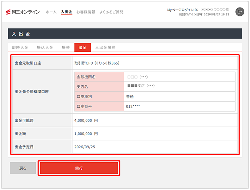Click the □□□ (***) institution value
This screenshot has width=250, height=190.
click(x=137, y=77)
